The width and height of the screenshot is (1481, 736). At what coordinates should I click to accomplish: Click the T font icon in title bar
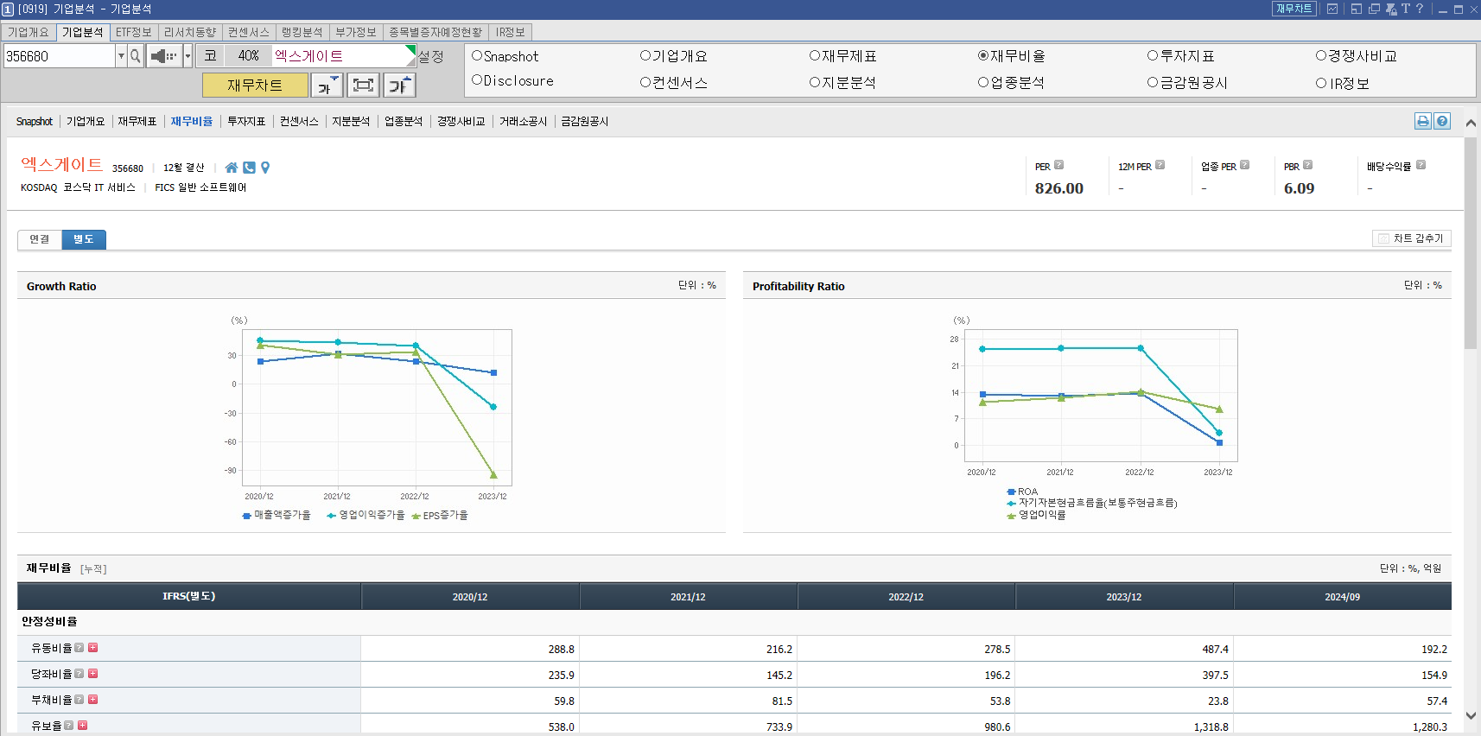point(1406,9)
